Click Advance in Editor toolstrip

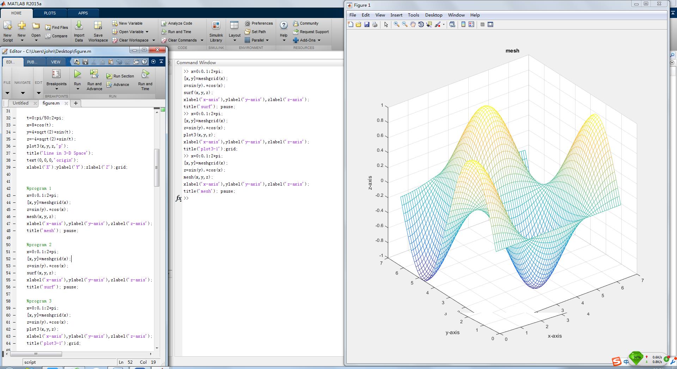tap(118, 85)
